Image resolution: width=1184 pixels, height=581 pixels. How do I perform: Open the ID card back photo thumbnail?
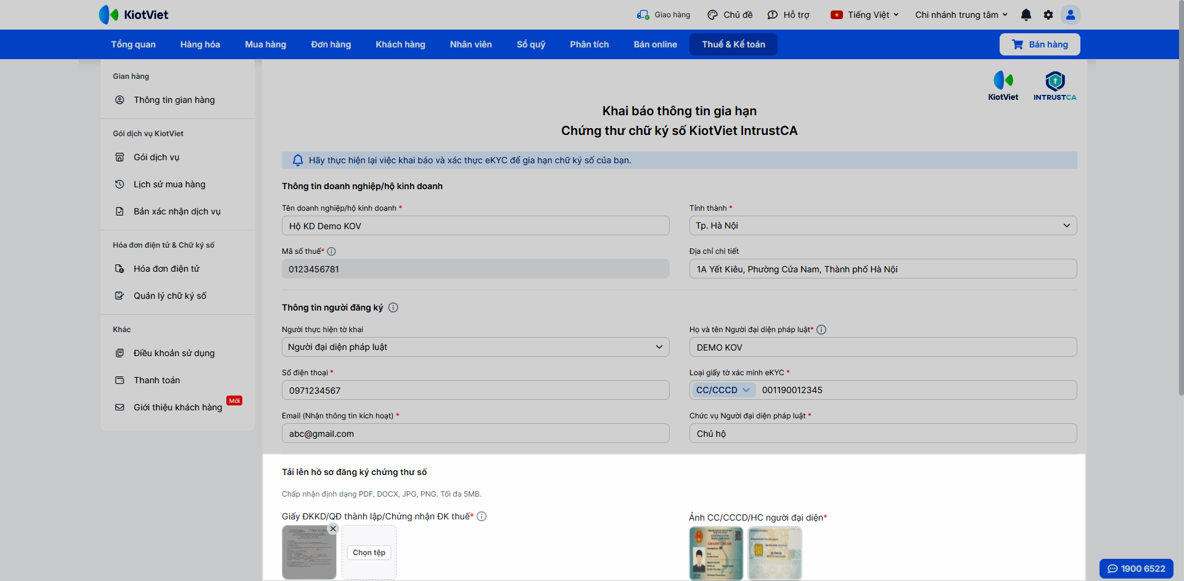(x=775, y=553)
